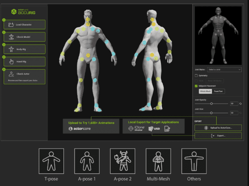Click 'Upload to Try 1,600+ Animations' text
Screen dimensions: 249x186
(91, 123)
